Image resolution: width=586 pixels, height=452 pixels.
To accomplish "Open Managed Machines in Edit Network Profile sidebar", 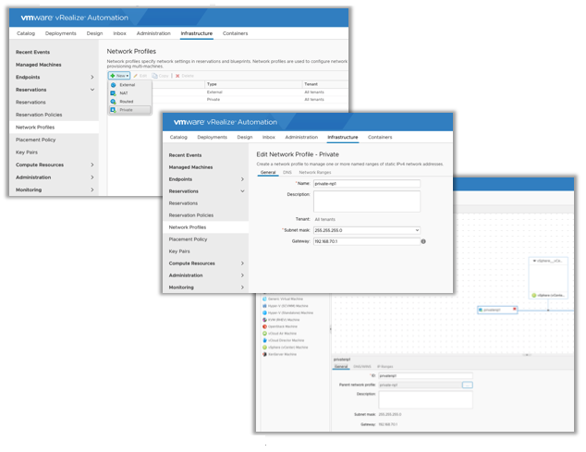I will (x=190, y=167).
